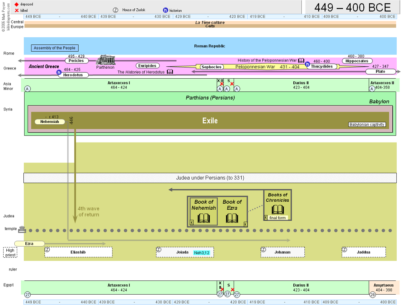The image size is (407, 305).
Task: Click the Syria row label
Action: pos(8,109)
